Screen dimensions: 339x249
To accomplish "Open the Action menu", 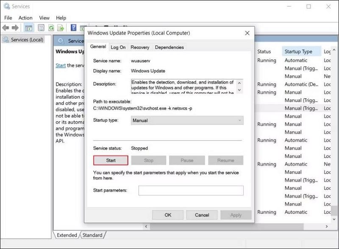I will 25,18.
